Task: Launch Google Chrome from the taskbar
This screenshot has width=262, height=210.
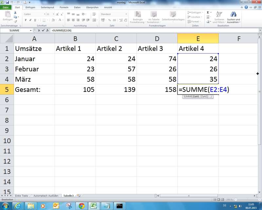Action: point(81,206)
